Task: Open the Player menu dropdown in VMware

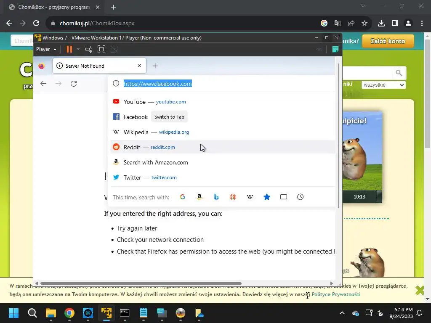Action: (46, 49)
